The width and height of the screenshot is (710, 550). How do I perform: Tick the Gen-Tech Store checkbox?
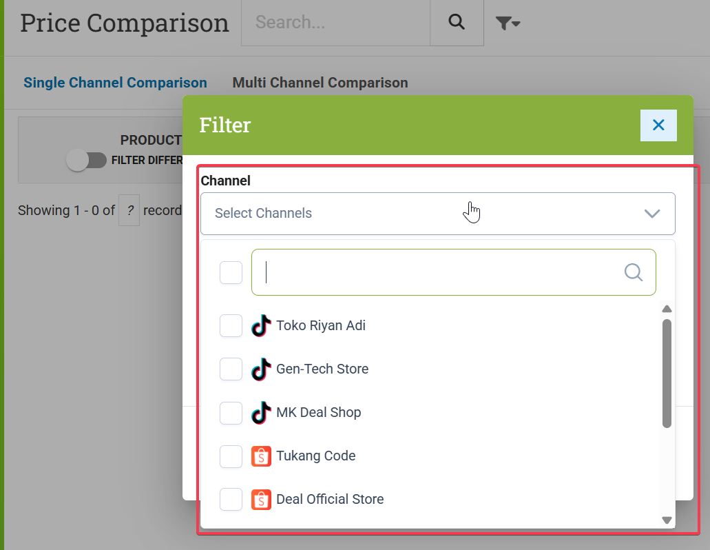click(x=231, y=369)
